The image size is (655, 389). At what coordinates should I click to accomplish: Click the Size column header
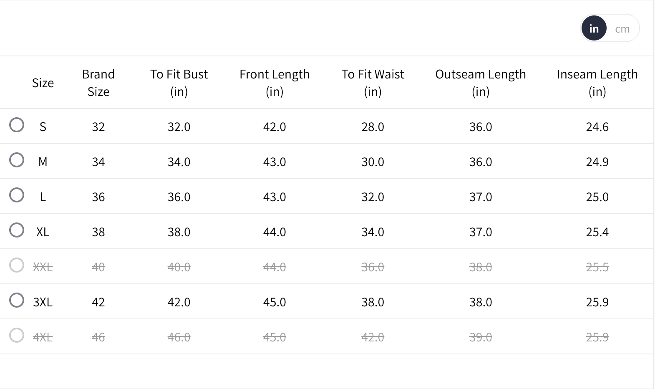(x=43, y=83)
